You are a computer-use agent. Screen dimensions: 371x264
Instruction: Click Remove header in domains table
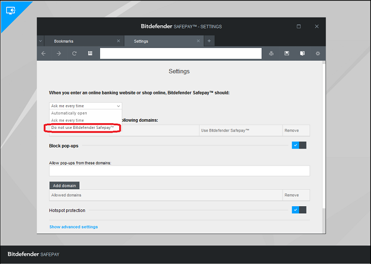coord(296,130)
